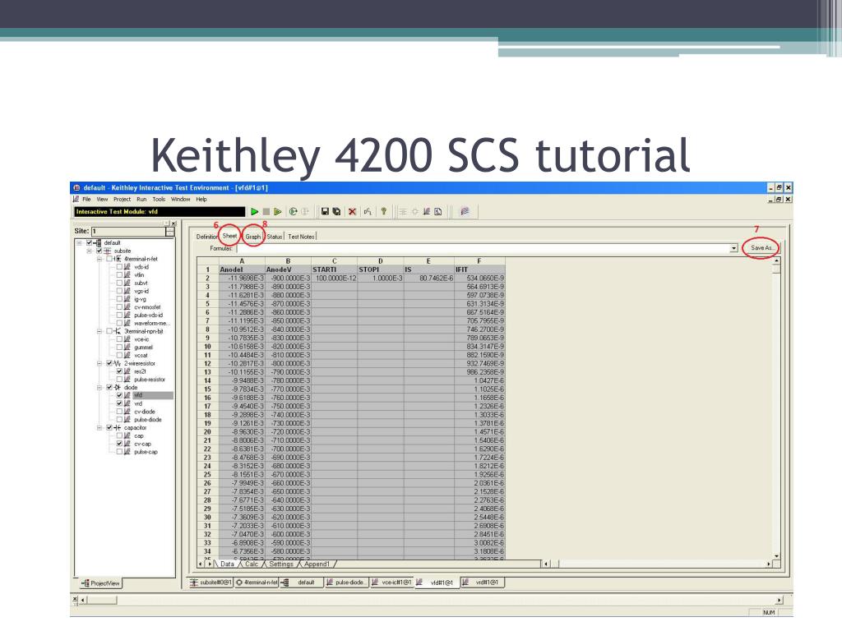Uncheck the res2t test checkbox
The height and width of the screenshot is (631, 842).
coord(119,372)
